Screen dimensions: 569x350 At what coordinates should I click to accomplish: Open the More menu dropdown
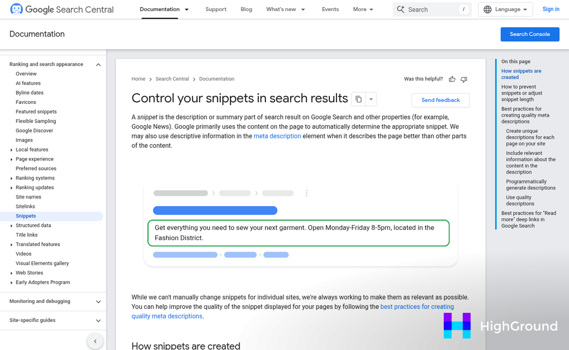pos(363,9)
